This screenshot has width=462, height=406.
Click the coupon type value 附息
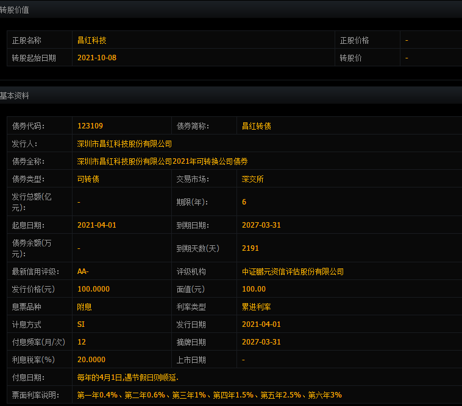coord(84,307)
